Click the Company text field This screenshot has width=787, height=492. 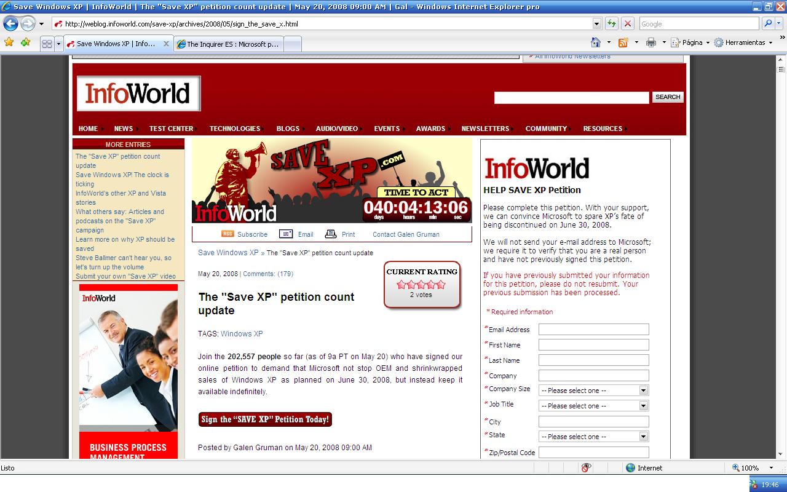coord(593,376)
